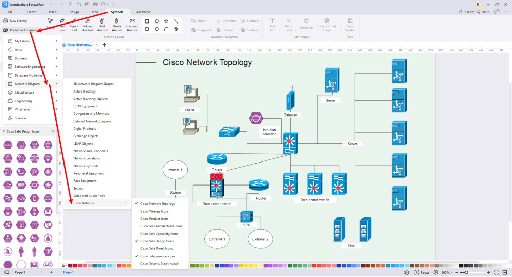Select the Cisco Network document tab
The width and height of the screenshot is (512, 277).
coord(79,45)
